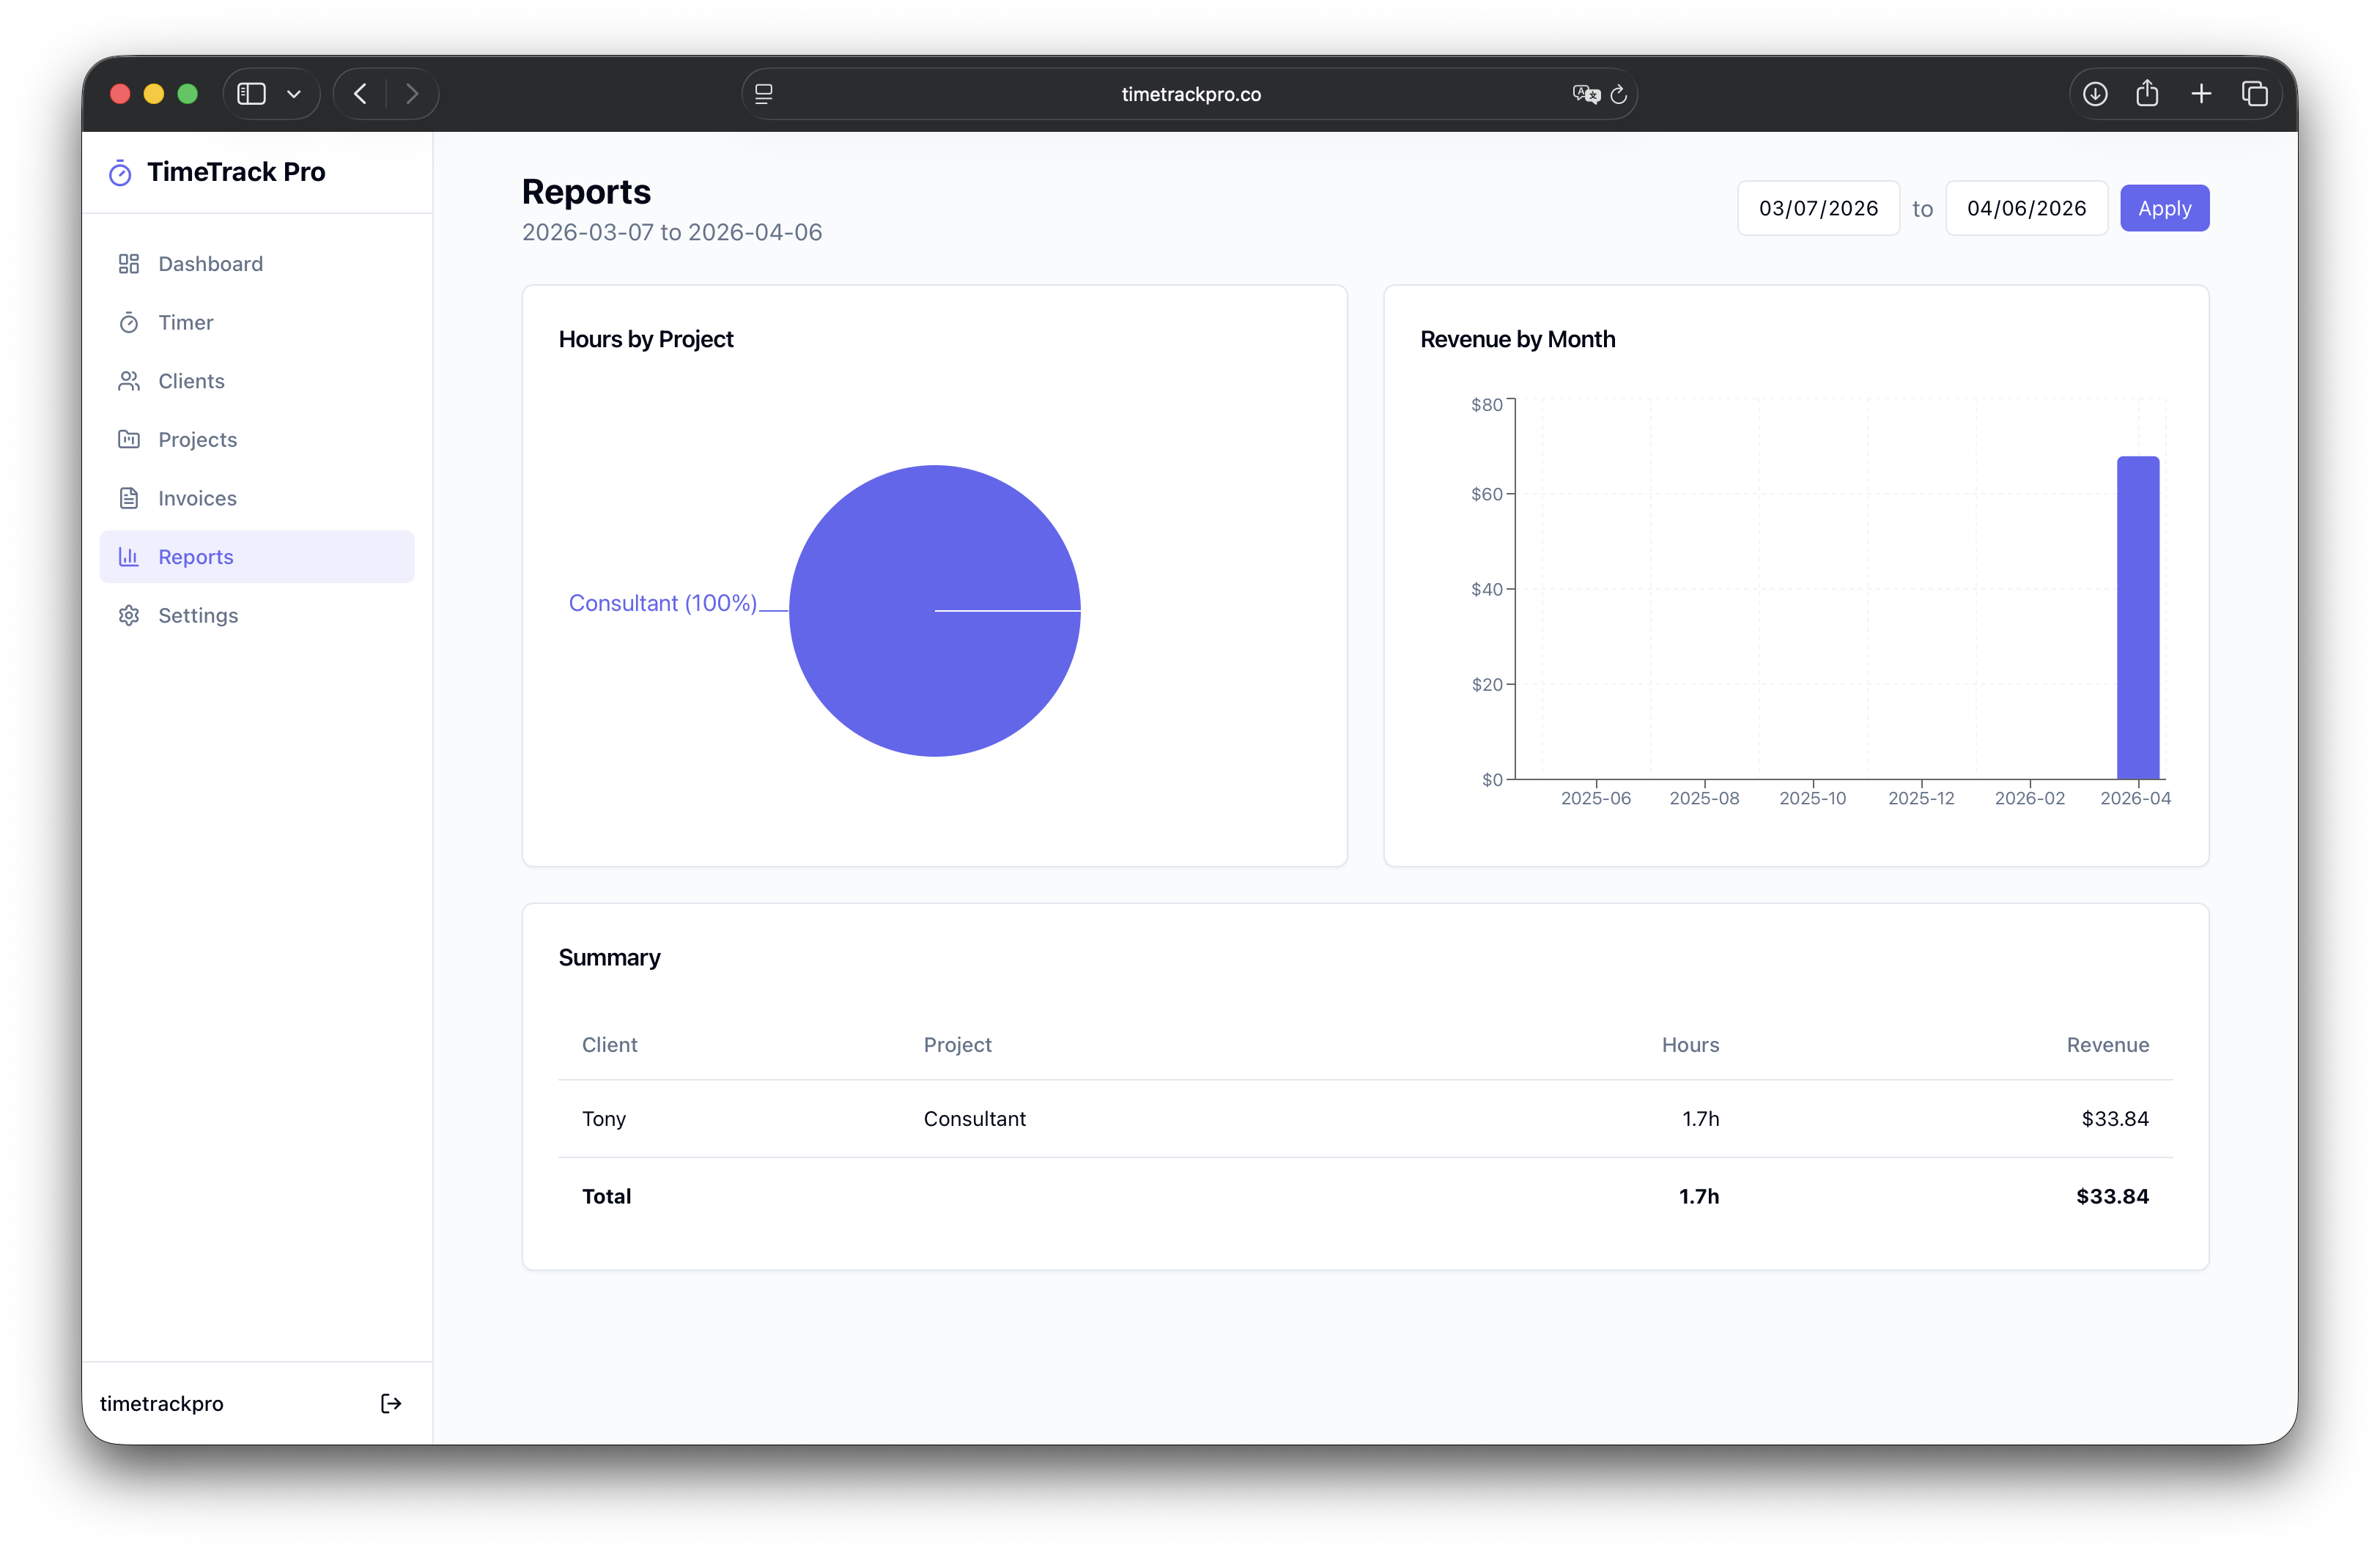The height and width of the screenshot is (1553, 2380).
Task: Open the Clients section
Action: point(191,381)
